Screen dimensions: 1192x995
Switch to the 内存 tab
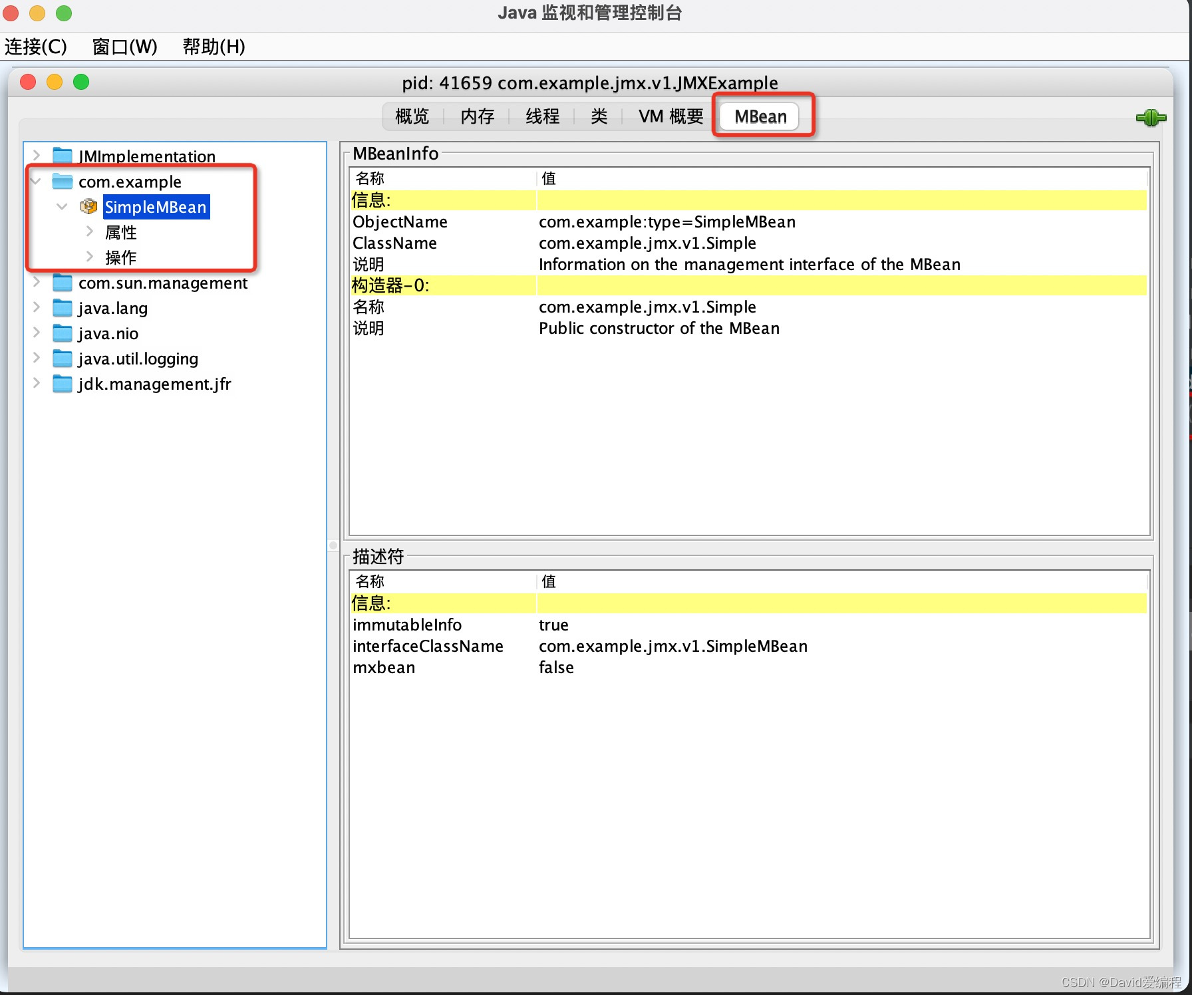click(477, 116)
